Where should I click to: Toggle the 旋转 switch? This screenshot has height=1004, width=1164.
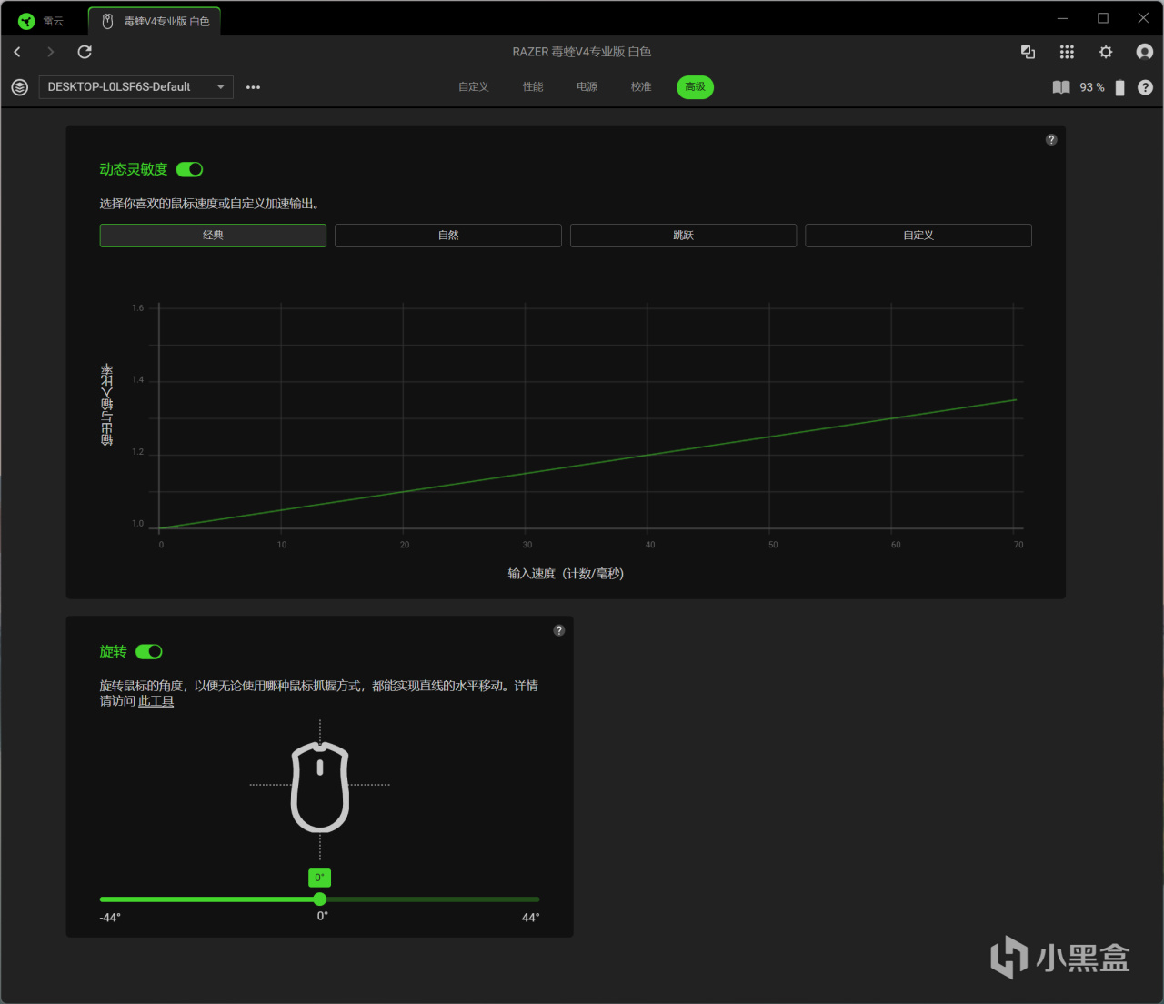149,651
